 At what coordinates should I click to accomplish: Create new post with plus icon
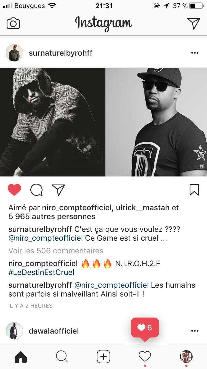(x=104, y=357)
